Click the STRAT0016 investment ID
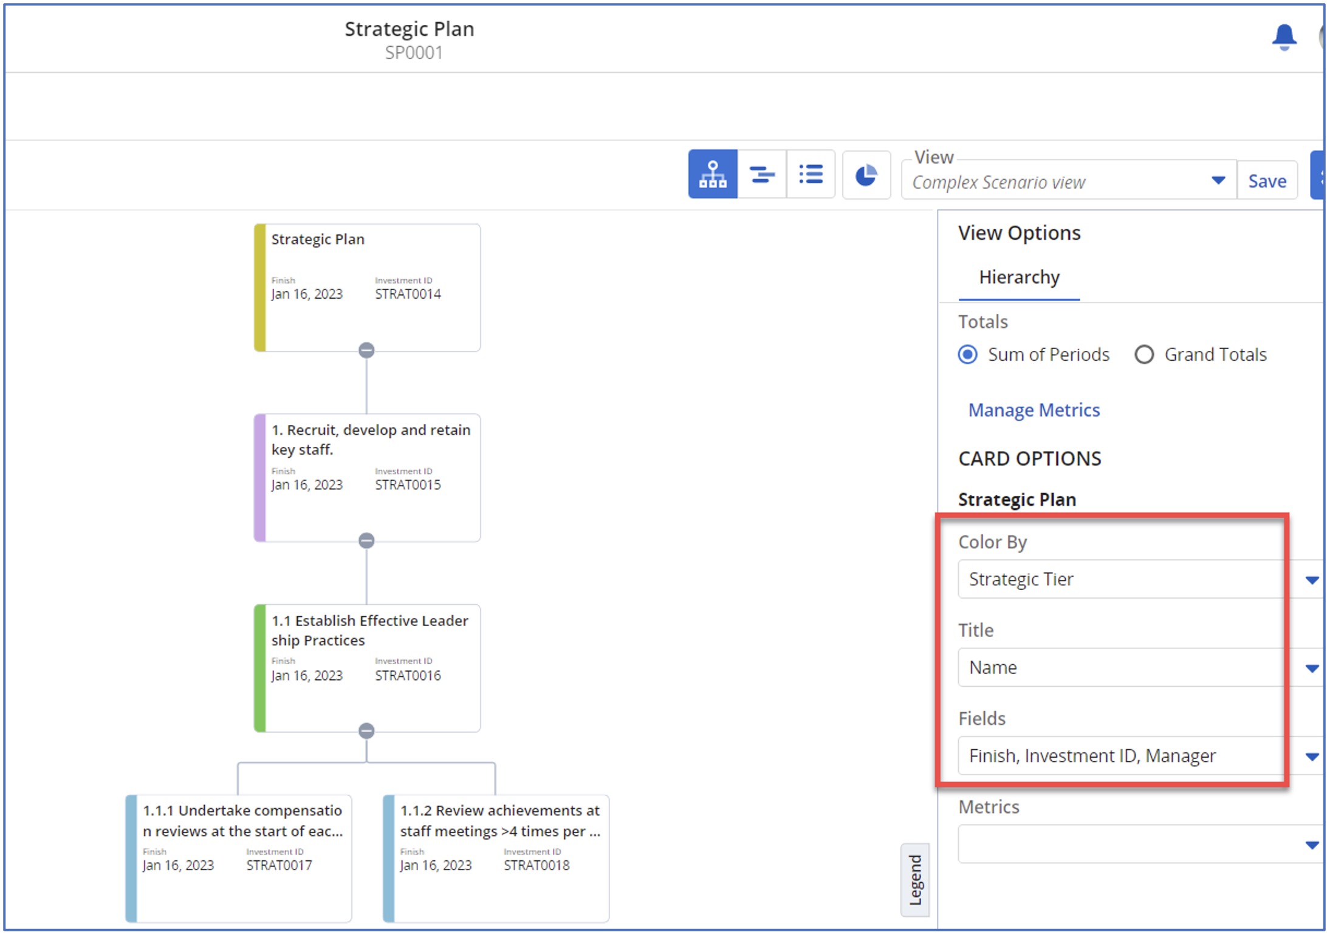1327x935 pixels. coord(408,675)
